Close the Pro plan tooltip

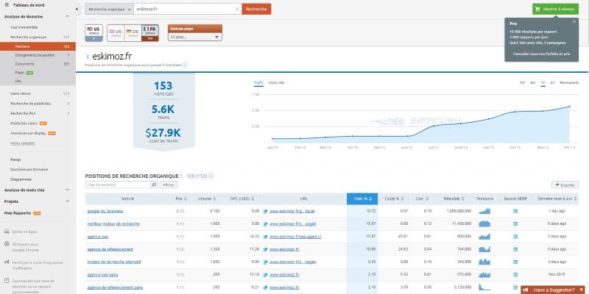click(574, 22)
